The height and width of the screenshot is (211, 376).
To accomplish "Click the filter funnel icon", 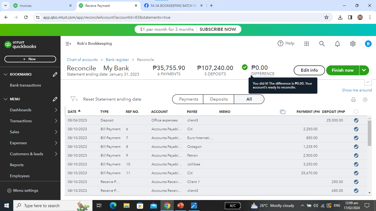I will pos(74,99).
